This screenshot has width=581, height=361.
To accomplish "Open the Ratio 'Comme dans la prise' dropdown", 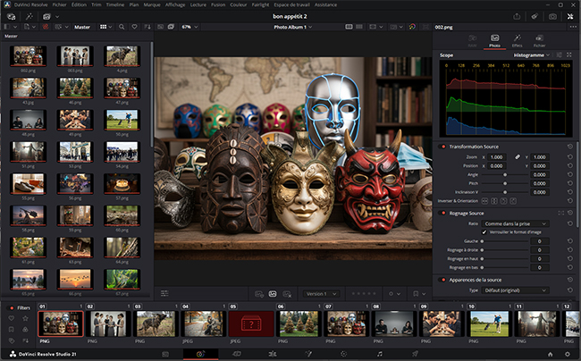I will tap(515, 223).
